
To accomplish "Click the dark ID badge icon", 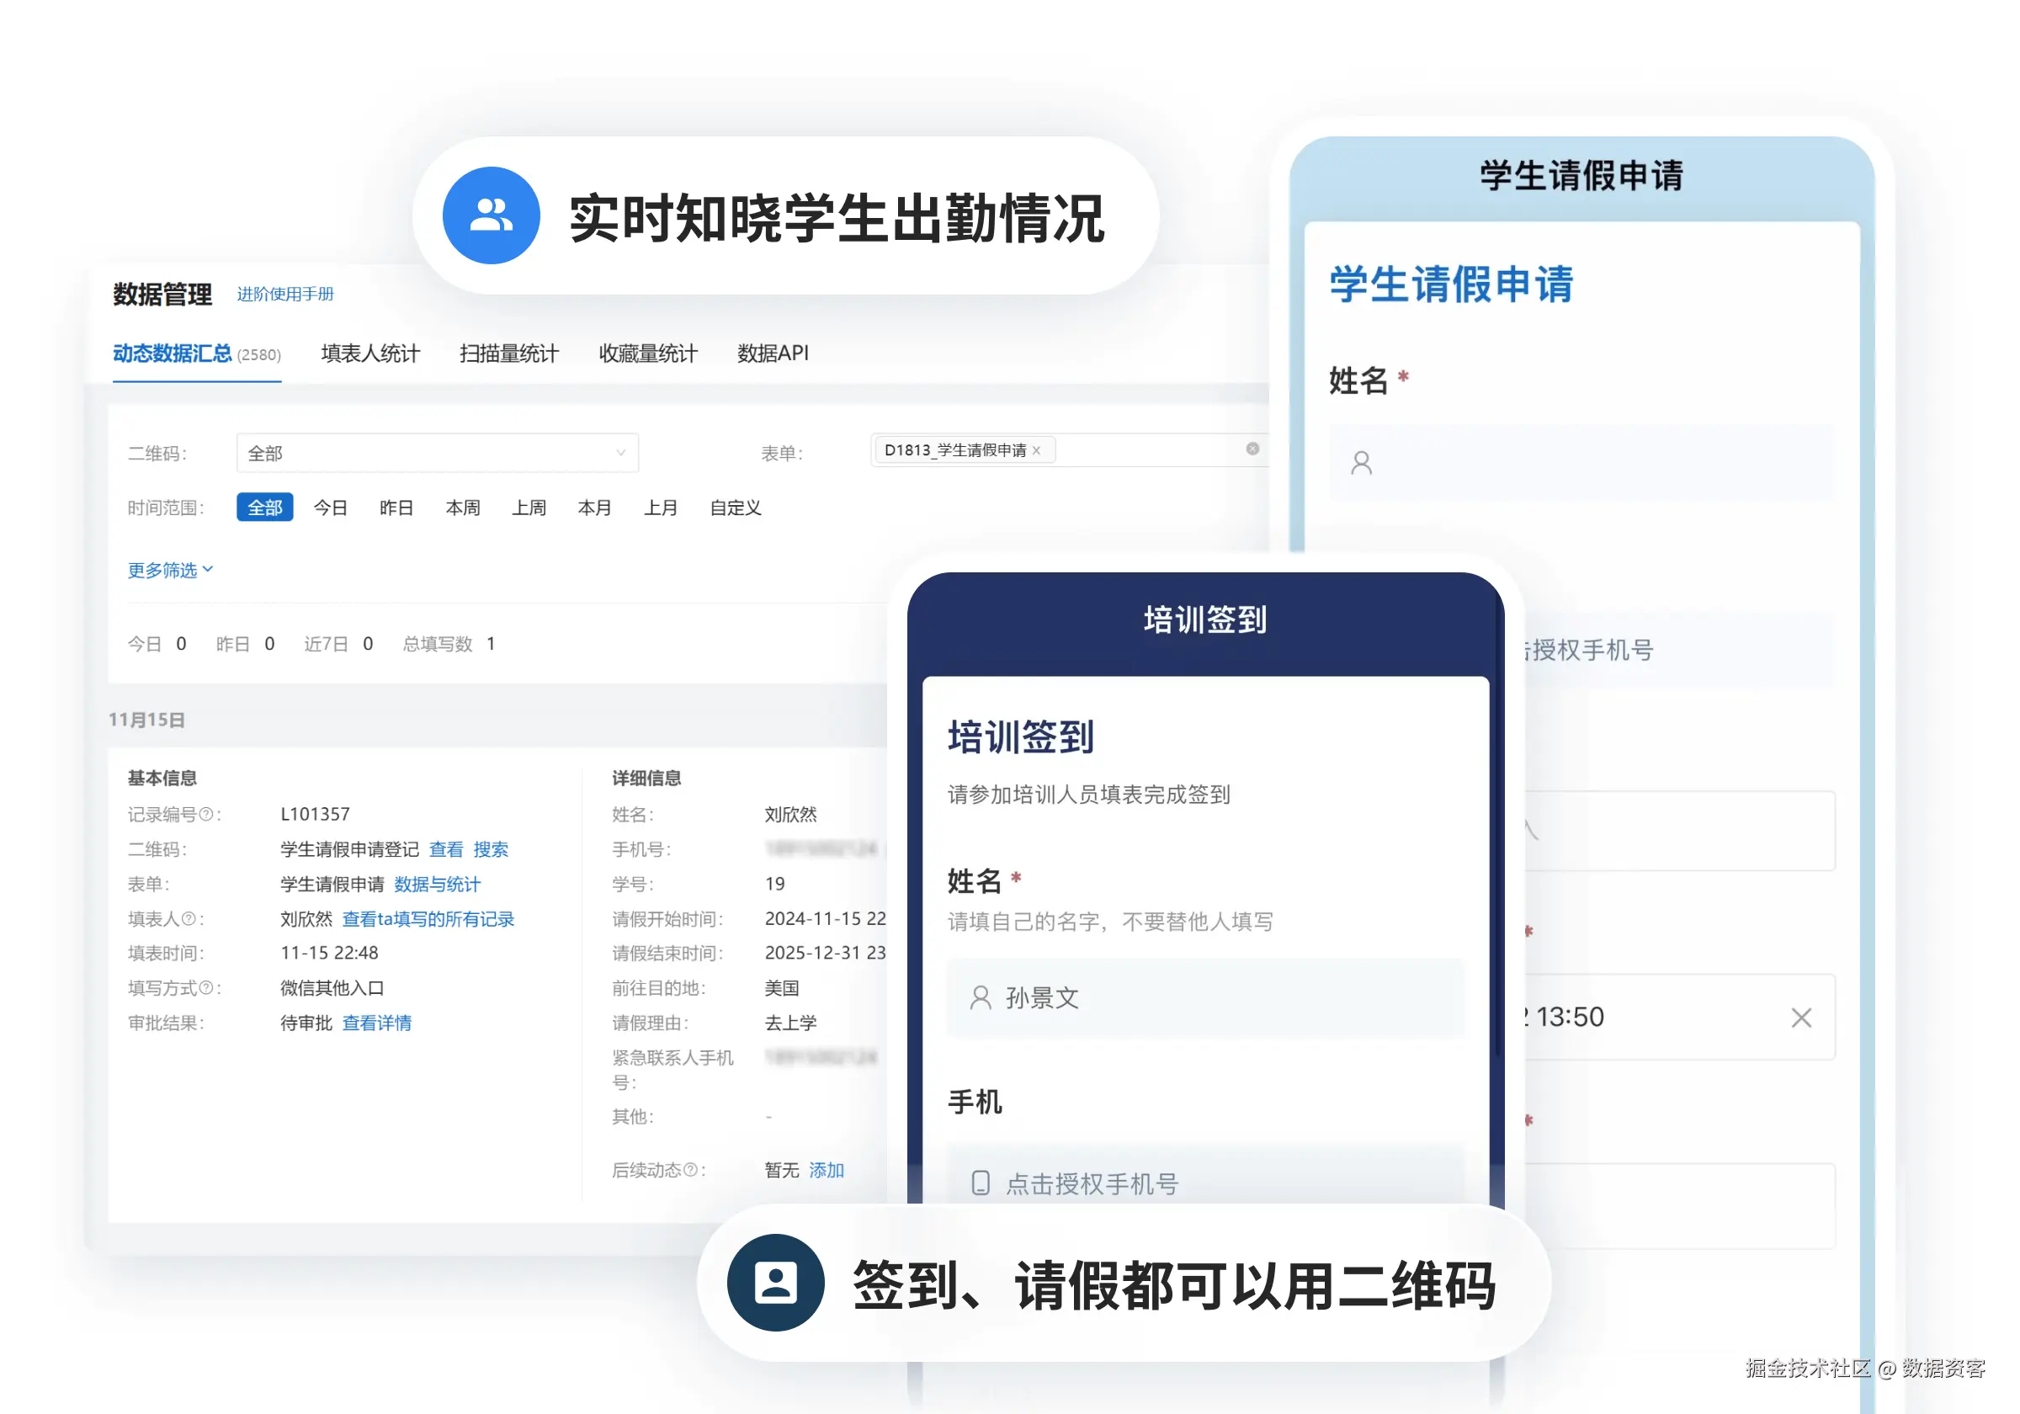I will [x=774, y=1282].
